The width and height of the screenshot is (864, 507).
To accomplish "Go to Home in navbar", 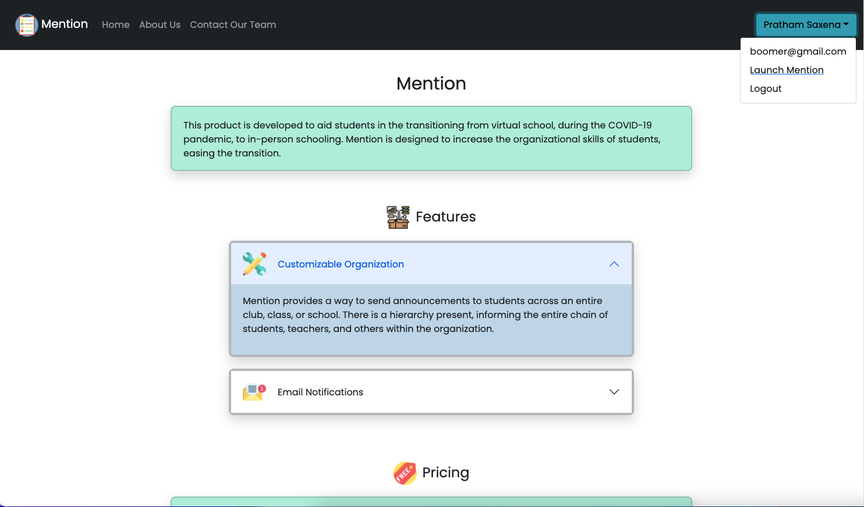I will coord(116,24).
